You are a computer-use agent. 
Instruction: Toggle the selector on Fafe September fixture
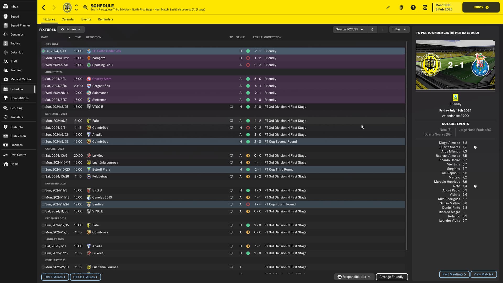point(43,121)
